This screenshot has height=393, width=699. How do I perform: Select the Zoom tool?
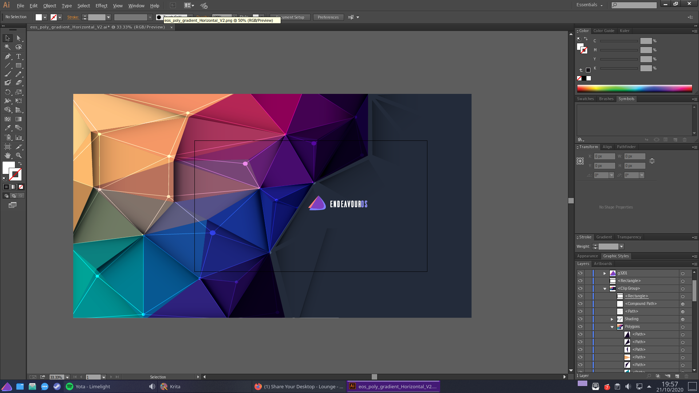pyautogui.click(x=19, y=155)
